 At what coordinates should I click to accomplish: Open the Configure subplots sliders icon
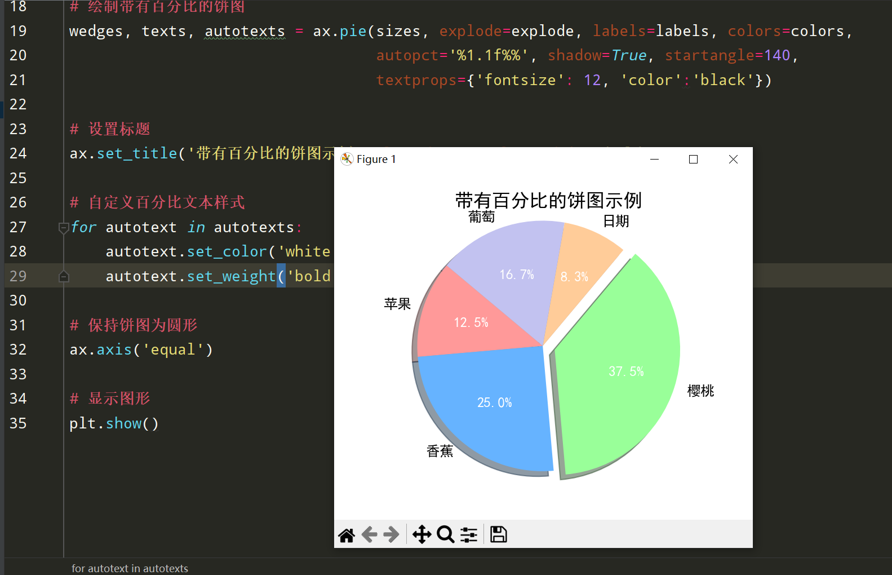[x=469, y=534]
